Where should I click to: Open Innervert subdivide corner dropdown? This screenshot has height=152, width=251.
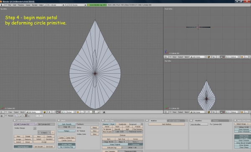[x=136, y=124]
